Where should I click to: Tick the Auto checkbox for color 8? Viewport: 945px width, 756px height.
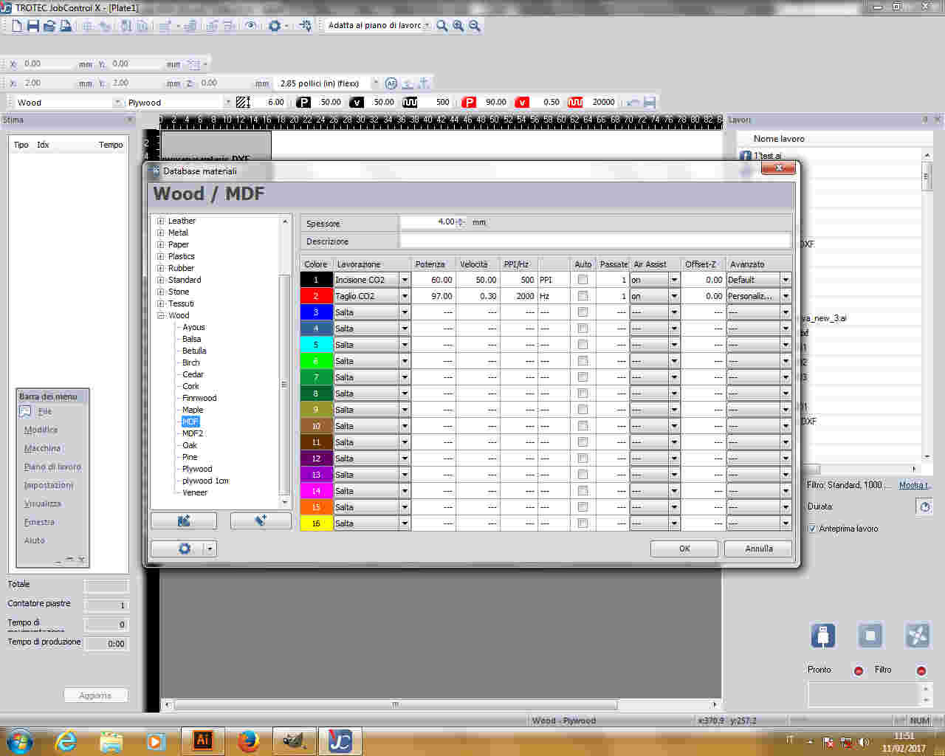tap(583, 394)
